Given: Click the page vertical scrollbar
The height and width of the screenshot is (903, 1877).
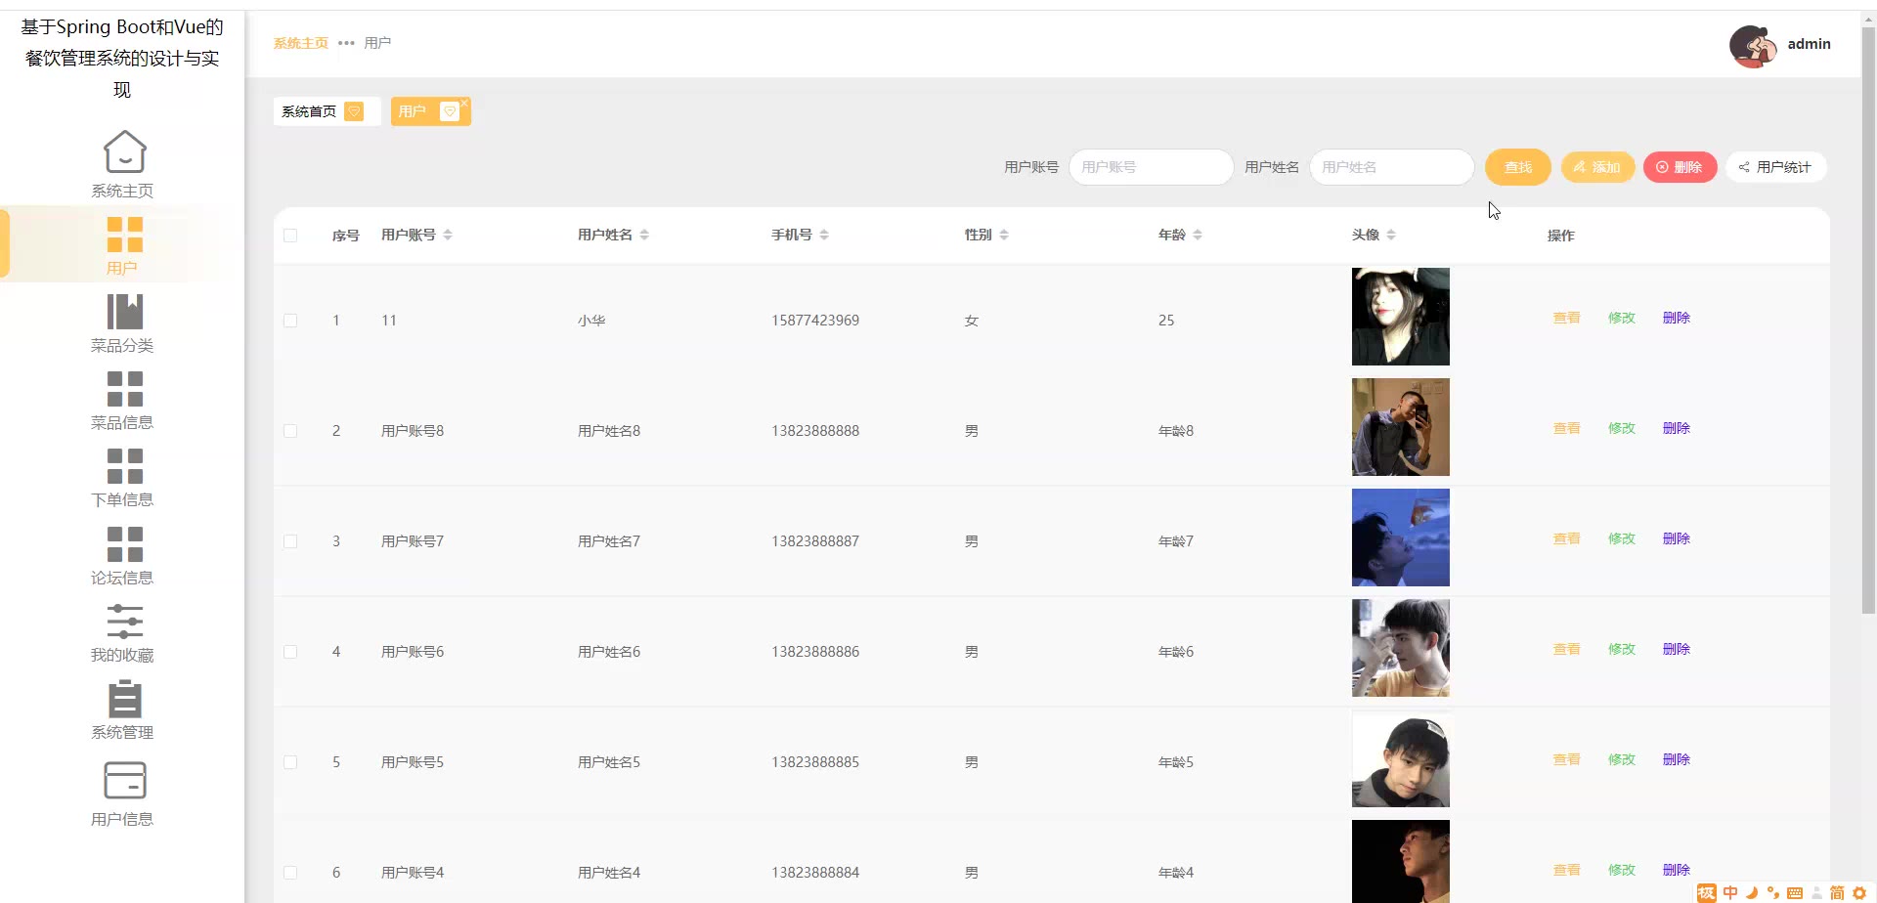Looking at the screenshot, I should 1868,322.
